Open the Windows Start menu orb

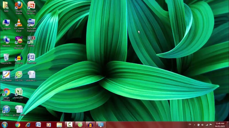point(5,125)
